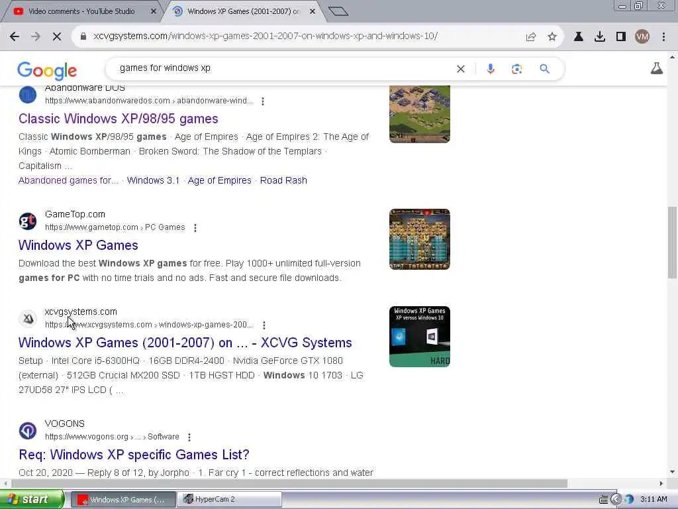Toggle the Chrome side panel
Screen dimensions: 678x509
click(621, 37)
